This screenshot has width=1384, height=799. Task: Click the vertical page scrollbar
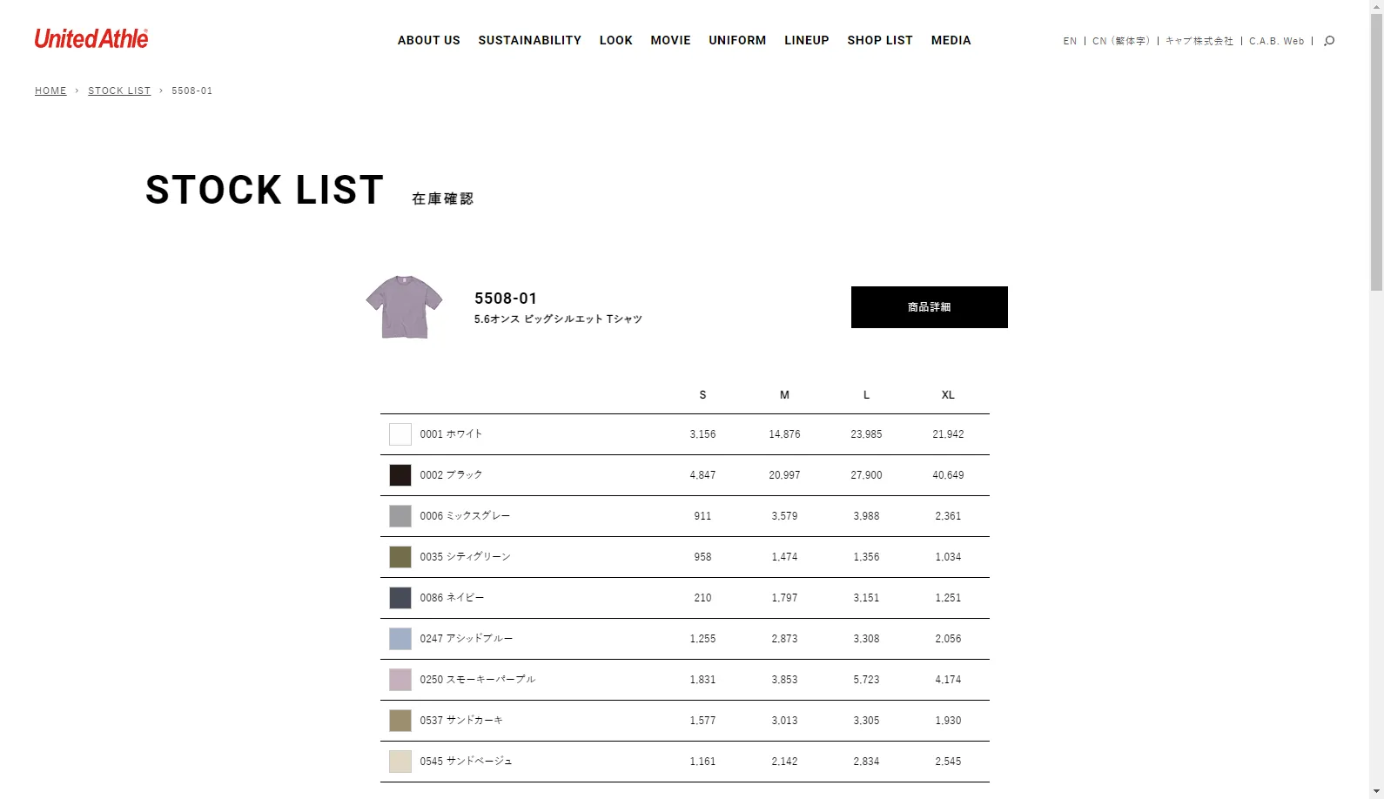pos(1376,399)
